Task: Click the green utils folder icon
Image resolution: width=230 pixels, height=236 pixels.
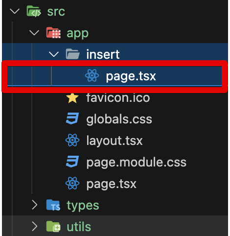Action: tap(53, 227)
